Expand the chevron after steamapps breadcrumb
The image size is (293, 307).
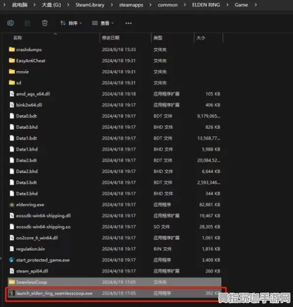[x=150, y=5]
